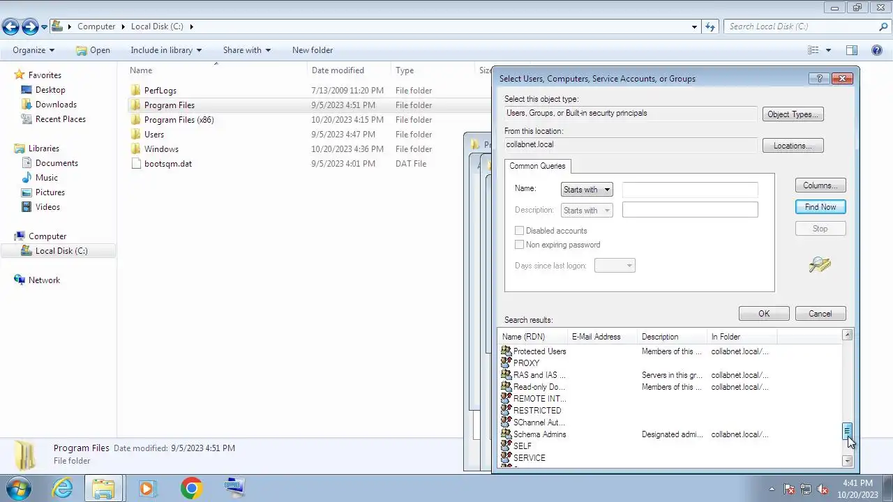Open the Organize dropdown menu
Screen dimensions: 893x502
[x=33, y=50]
